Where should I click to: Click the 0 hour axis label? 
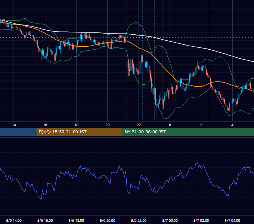(170, 125)
